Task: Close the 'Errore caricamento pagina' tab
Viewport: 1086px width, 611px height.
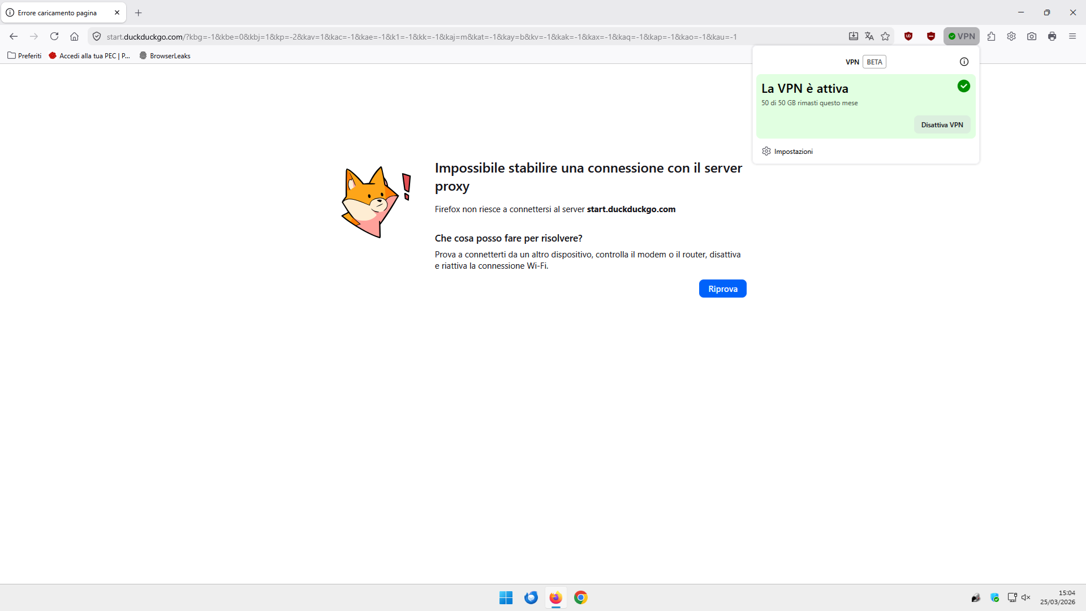Action: pyautogui.click(x=117, y=12)
